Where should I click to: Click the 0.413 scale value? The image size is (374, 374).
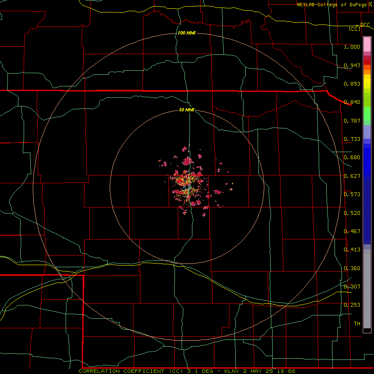coord(352,250)
